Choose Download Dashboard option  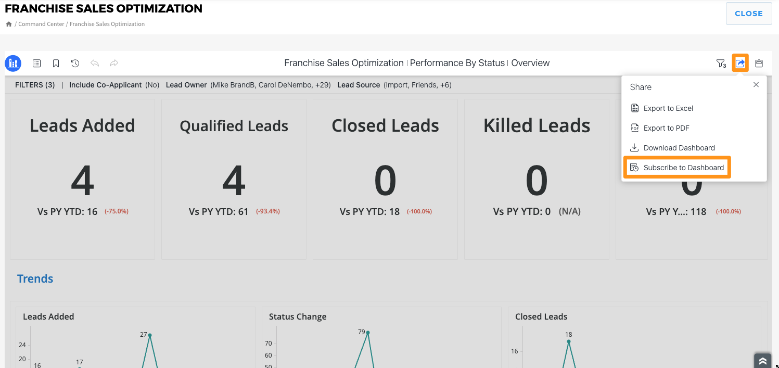tap(672, 148)
